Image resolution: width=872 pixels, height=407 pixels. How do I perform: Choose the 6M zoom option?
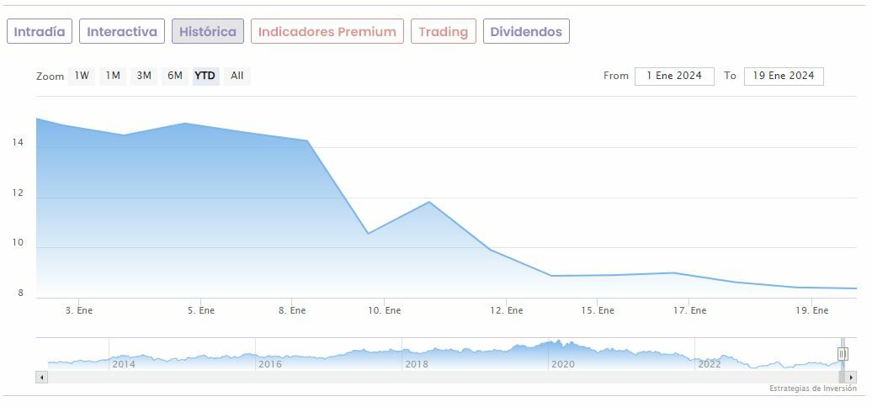pyautogui.click(x=175, y=76)
